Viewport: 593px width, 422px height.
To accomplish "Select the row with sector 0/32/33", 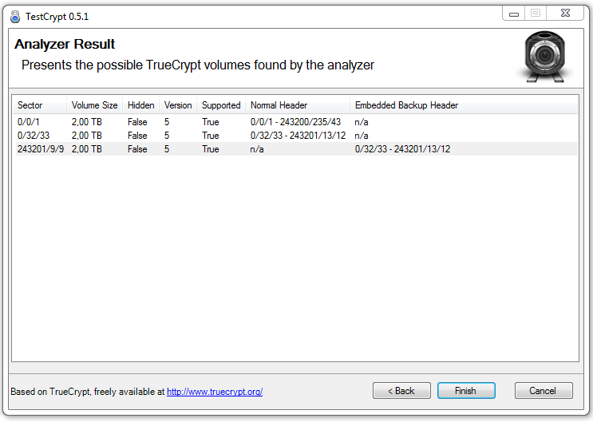I will 297,136.
